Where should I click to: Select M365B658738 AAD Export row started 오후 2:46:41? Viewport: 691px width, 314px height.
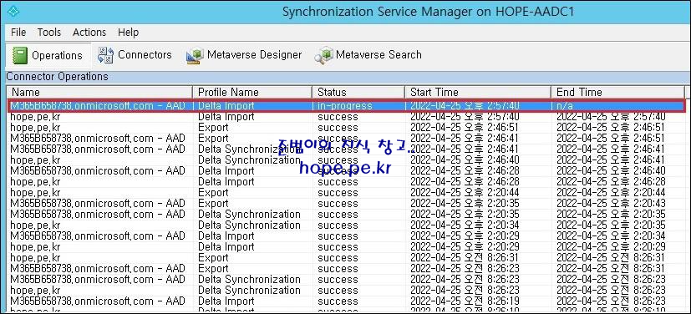[x=346, y=139]
